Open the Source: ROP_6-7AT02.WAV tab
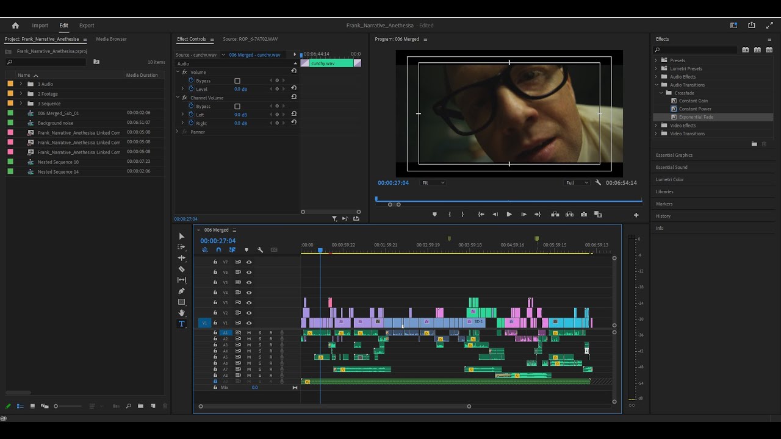This screenshot has width=781, height=439. pos(250,39)
